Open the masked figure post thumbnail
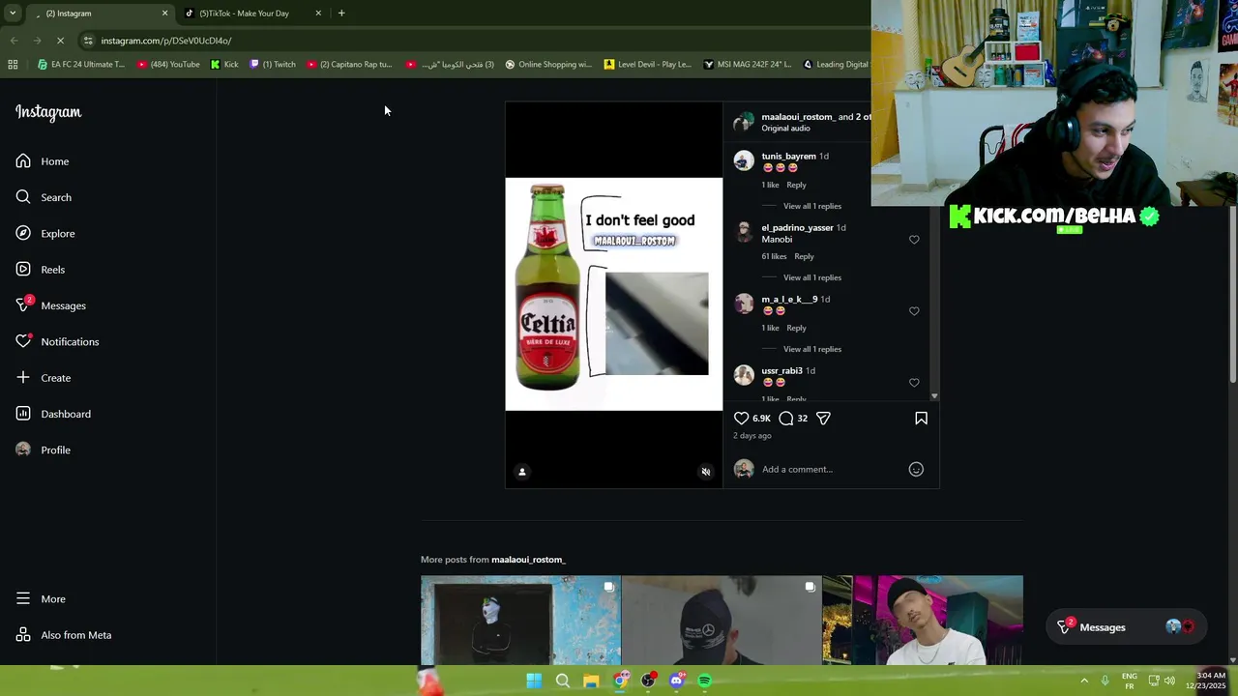Image resolution: width=1238 pixels, height=696 pixels. 520,620
